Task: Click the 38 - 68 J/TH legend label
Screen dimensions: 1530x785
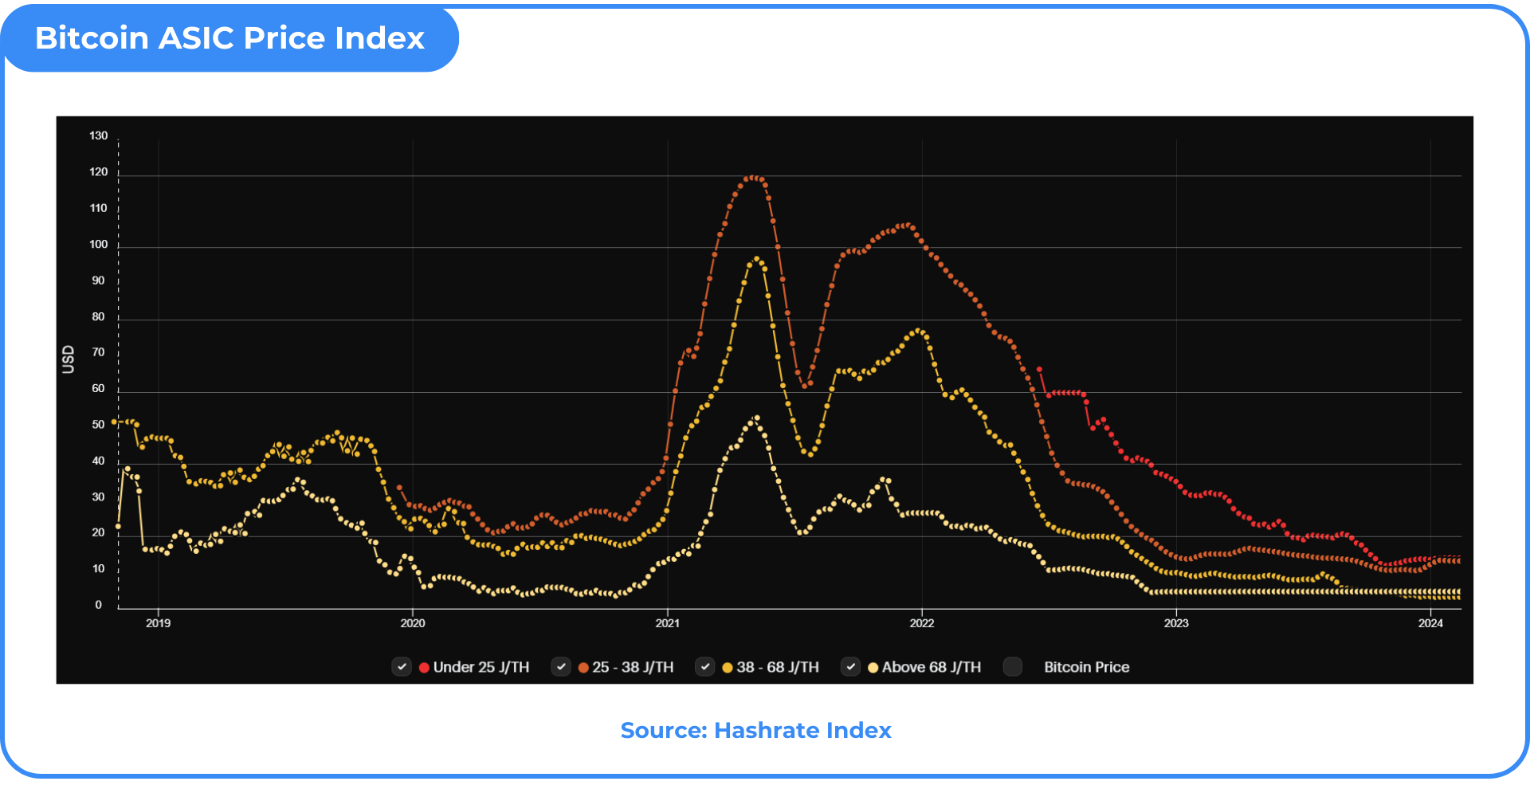Action: point(778,667)
